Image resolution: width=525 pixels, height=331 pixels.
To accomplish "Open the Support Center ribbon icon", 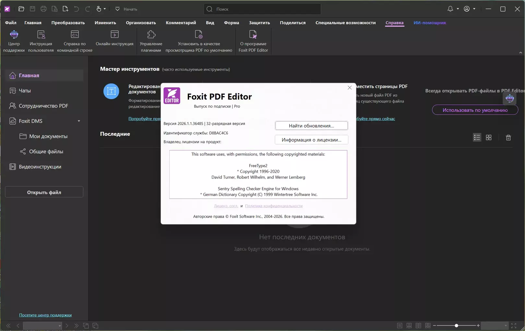I will pos(14,34).
